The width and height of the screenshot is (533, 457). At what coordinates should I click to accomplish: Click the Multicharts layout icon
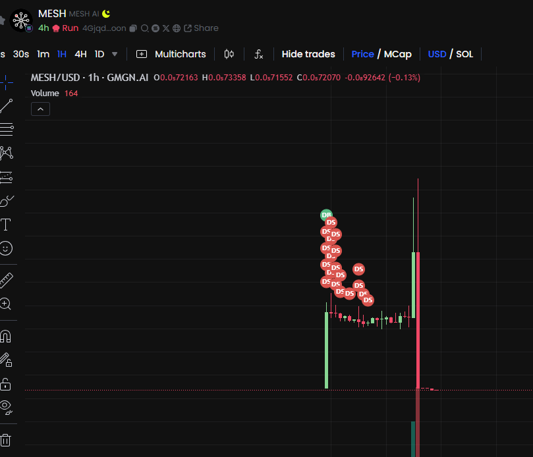coord(142,54)
